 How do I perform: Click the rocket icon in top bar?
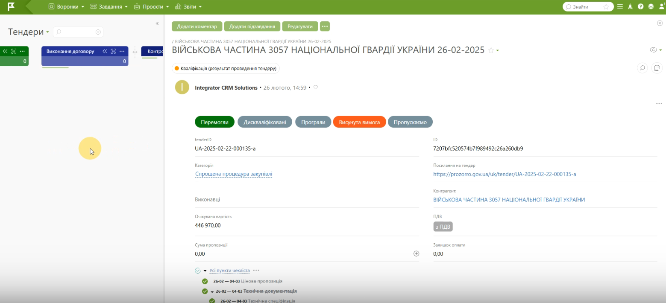point(630,6)
